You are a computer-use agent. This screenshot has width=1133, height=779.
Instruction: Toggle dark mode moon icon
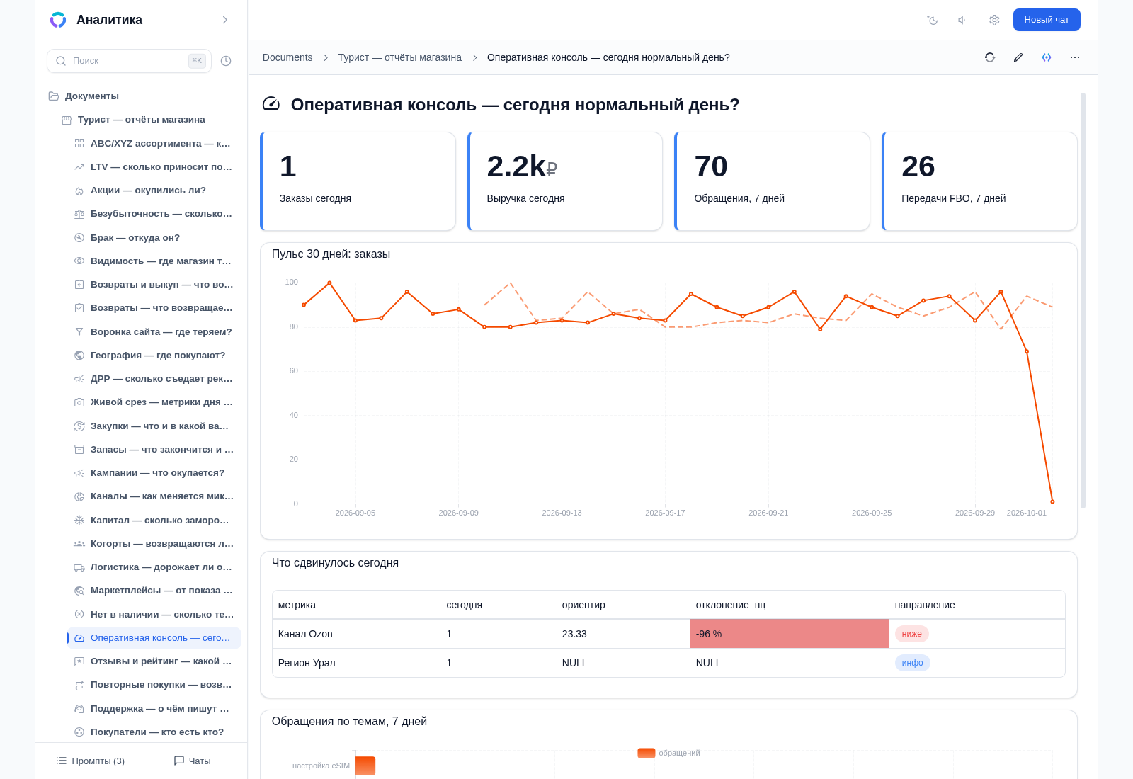(x=933, y=20)
